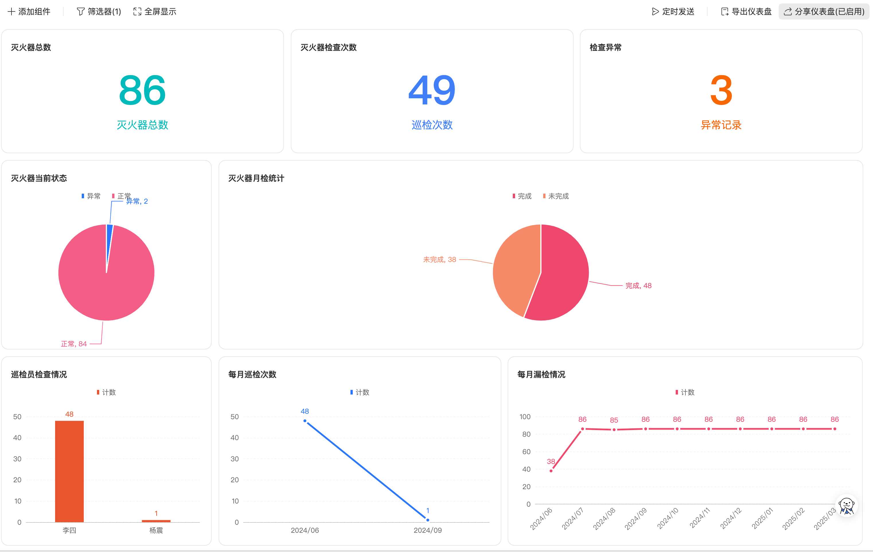
Task: Click the 导出仪表盘 export icon
Action: coord(724,11)
